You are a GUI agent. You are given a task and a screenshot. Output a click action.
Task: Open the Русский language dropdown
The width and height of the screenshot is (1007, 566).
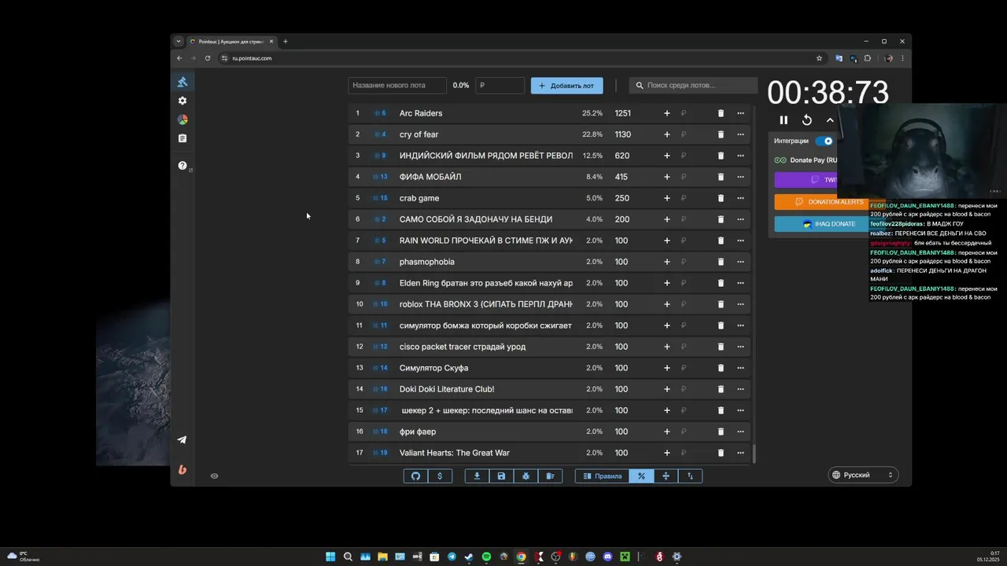pos(863,475)
